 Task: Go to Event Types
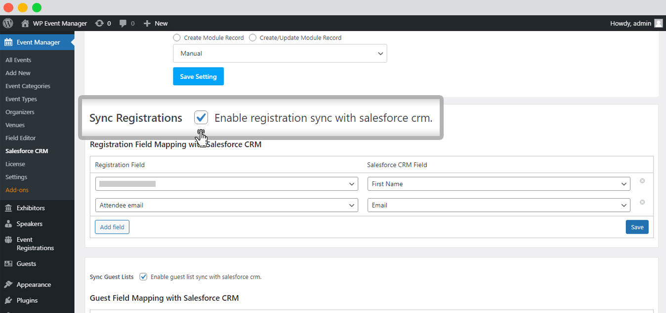click(21, 99)
